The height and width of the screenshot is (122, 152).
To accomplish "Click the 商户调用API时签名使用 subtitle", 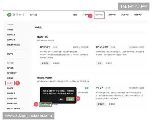I will click(x=46, y=40).
